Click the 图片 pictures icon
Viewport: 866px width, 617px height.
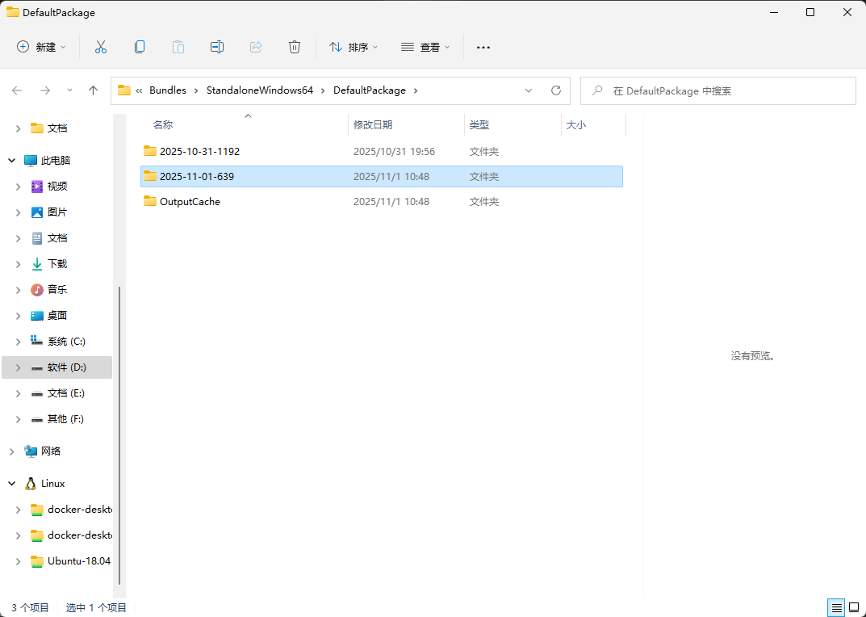point(37,212)
